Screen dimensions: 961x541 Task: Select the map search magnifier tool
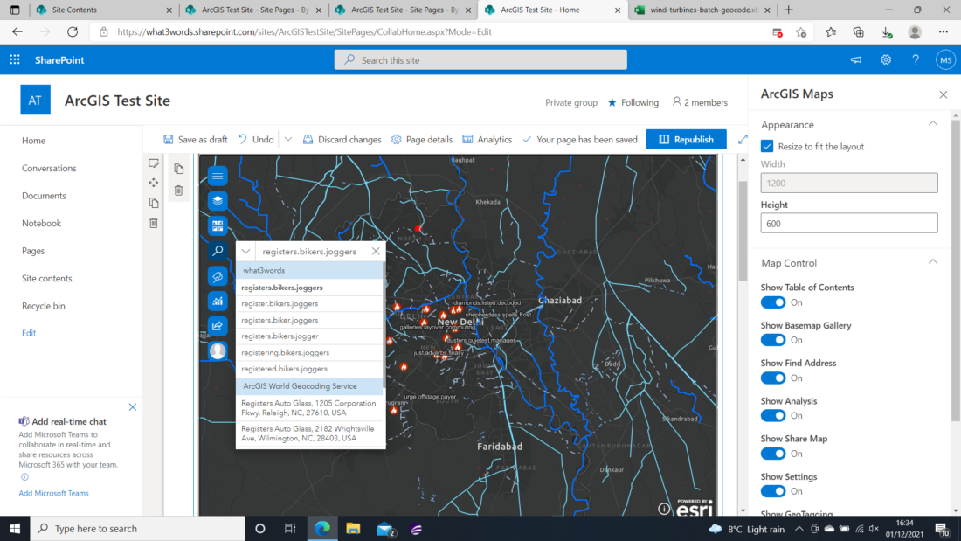[218, 251]
